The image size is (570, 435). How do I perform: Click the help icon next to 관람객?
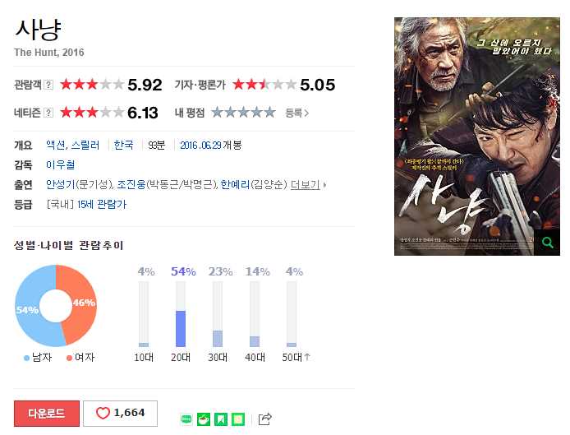(x=48, y=85)
